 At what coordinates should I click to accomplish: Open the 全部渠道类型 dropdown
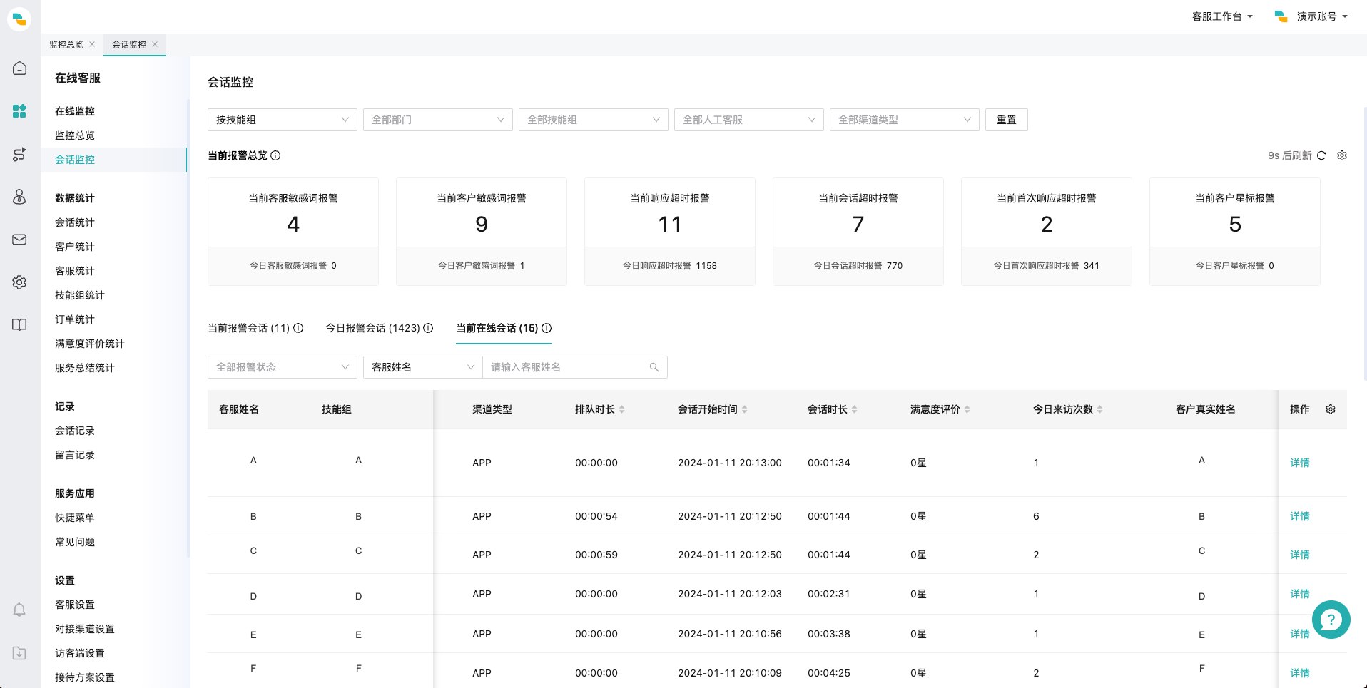(x=905, y=120)
